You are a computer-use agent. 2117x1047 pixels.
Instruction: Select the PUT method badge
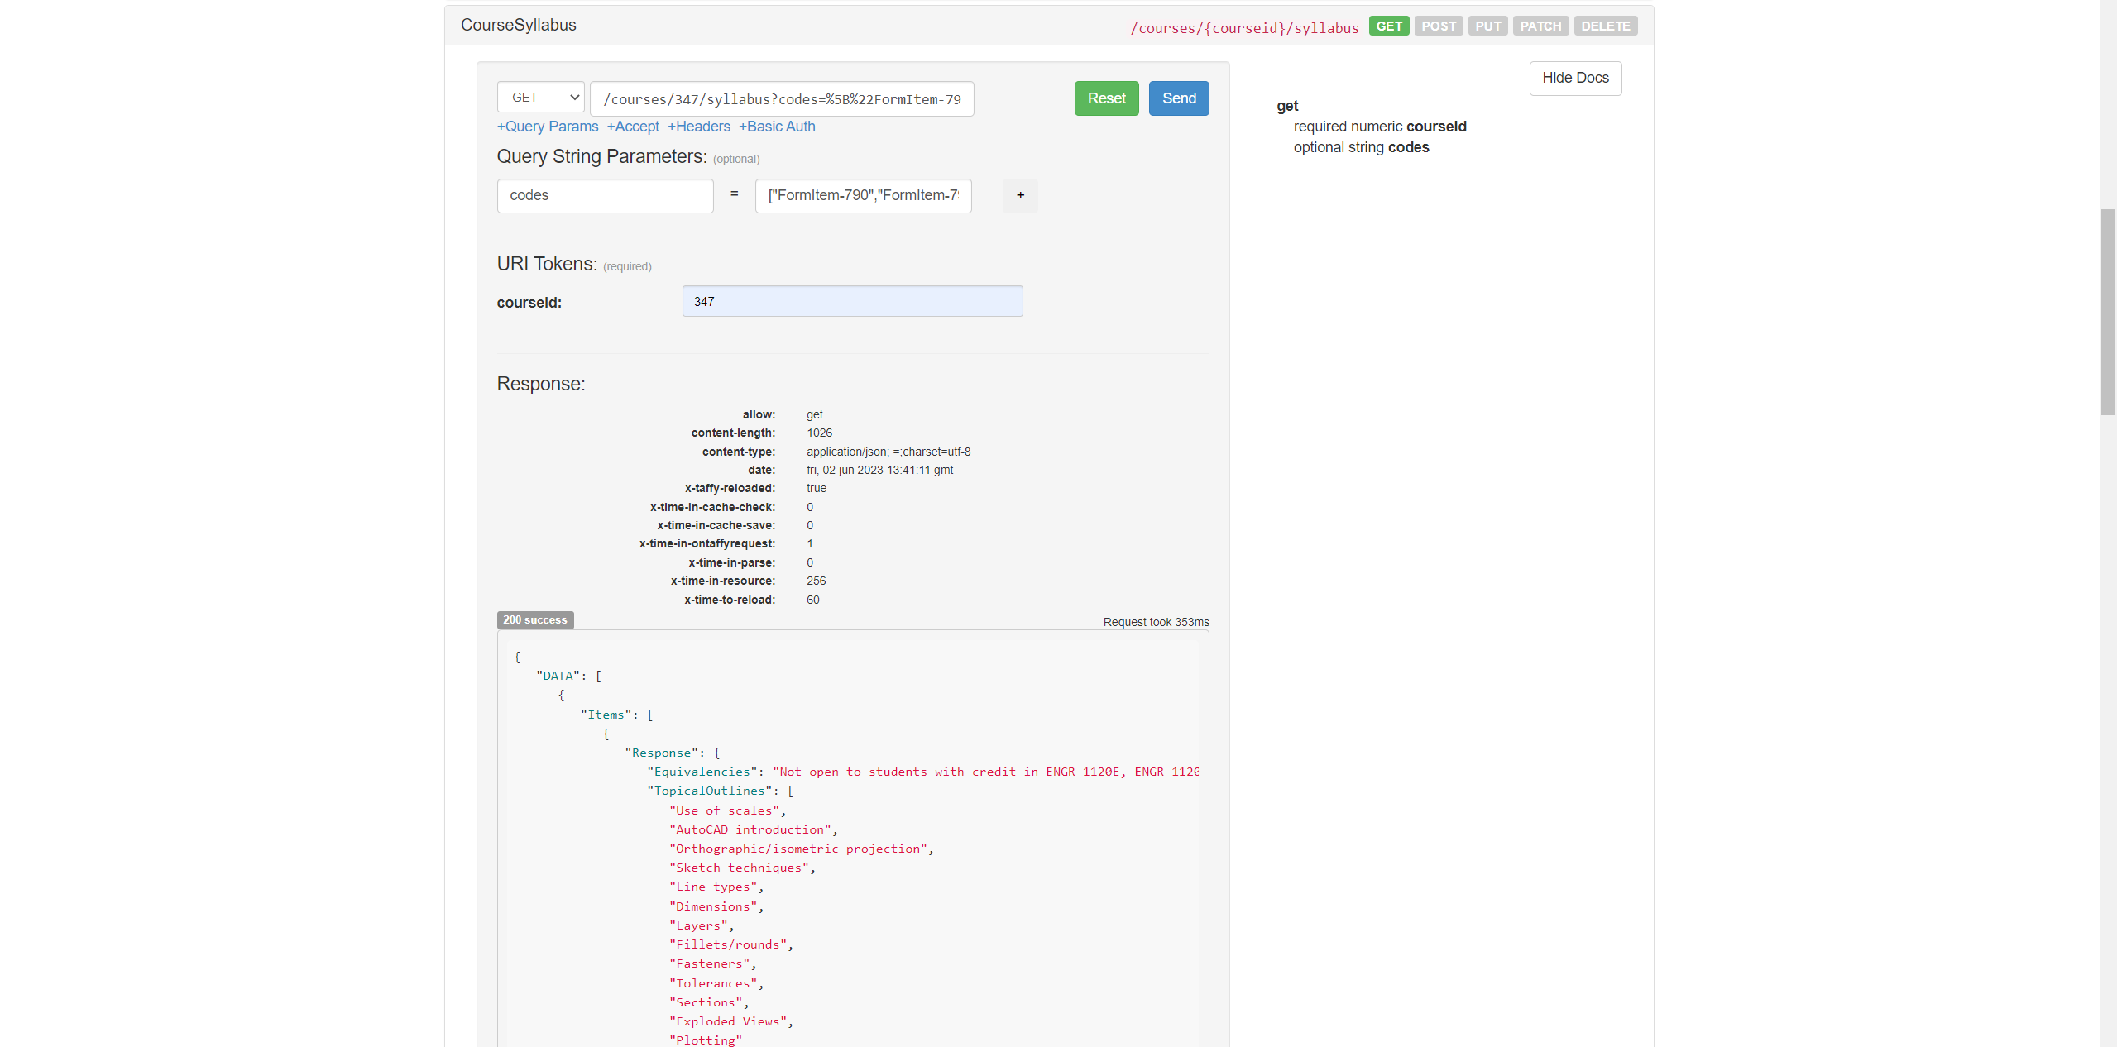pos(1487,26)
